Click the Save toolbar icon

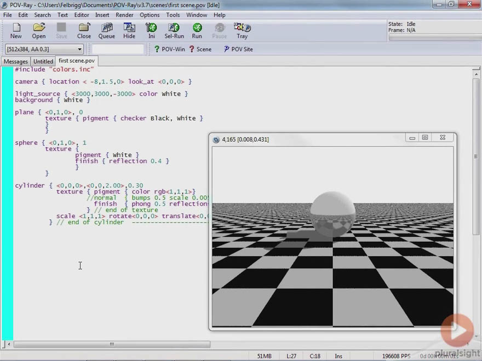pyautogui.click(x=61, y=31)
